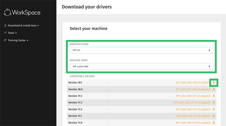Open the HP-Latex-360-v17.2.0.calpatch link
The image size is (226, 126).
pos(193,109)
